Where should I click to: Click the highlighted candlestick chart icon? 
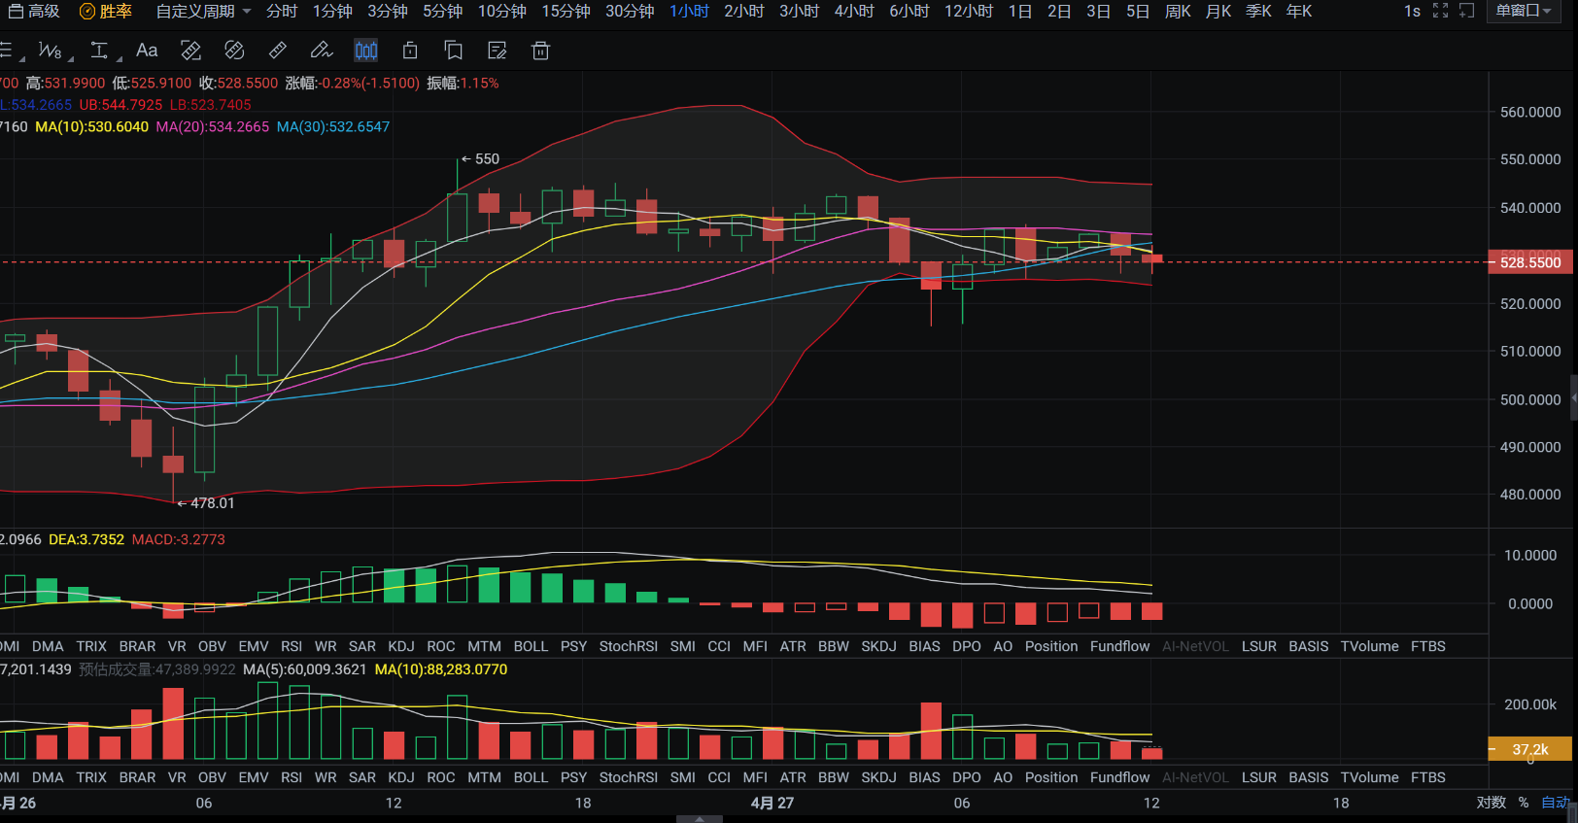(366, 51)
